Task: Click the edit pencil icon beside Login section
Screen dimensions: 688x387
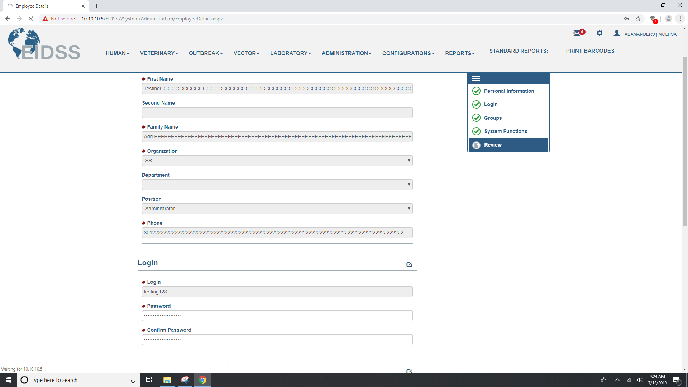Action: [409, 264]
